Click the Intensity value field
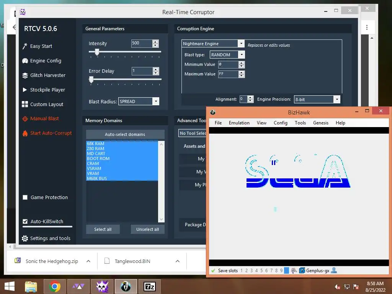This screenshot has width=392, height=294. 142,44
